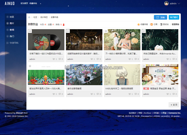Open comments on 南国食品 post

coord(174,94)
